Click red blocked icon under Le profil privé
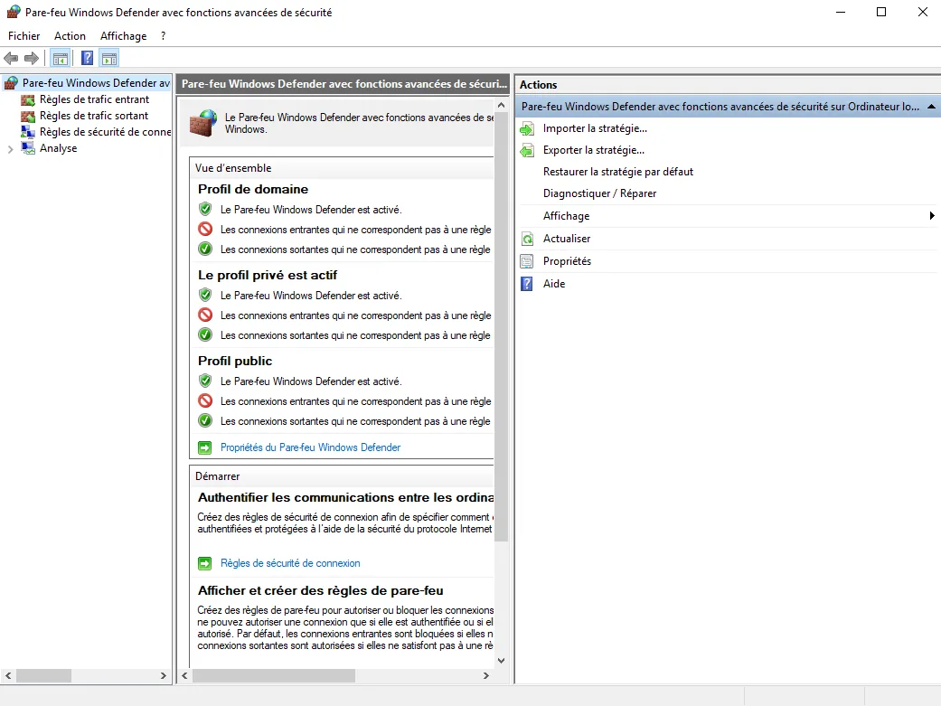 205,315
